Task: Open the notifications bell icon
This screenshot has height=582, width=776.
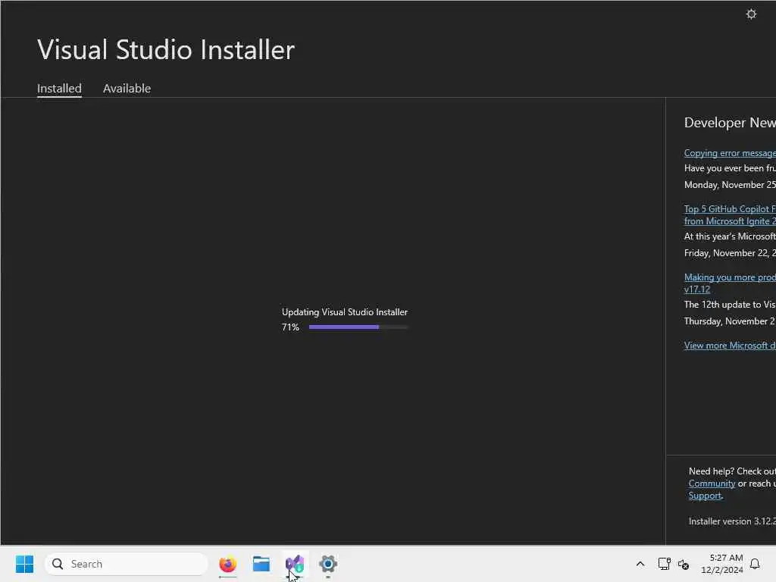Action: [755, 564]
